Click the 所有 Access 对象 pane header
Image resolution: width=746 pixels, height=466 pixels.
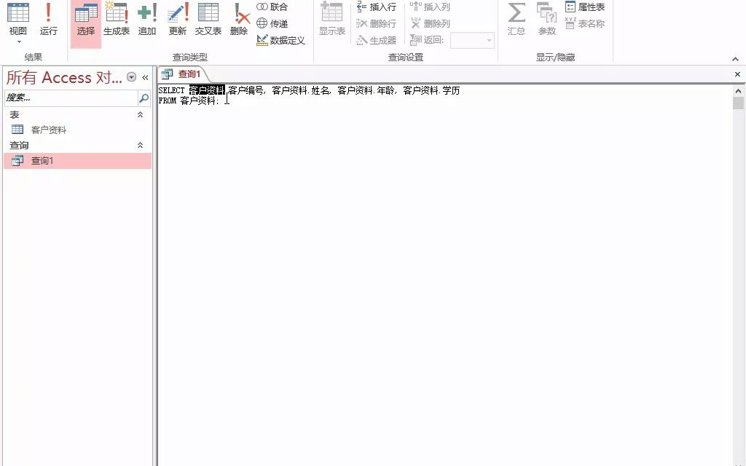pyautogui.click(x=64, y=77)
